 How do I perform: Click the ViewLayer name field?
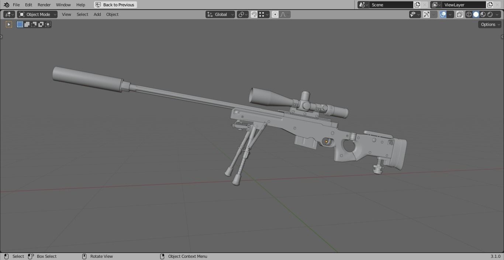tap(464, 5)
